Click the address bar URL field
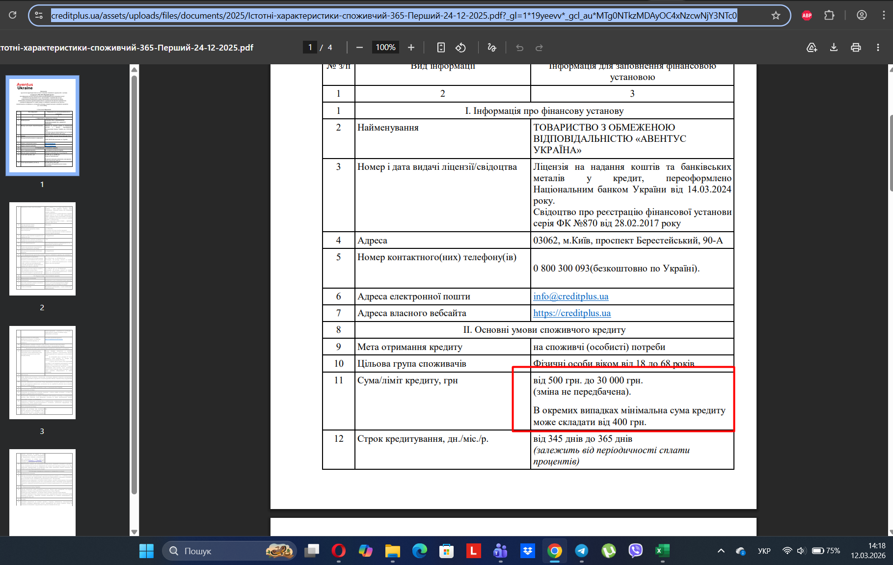893x565 pixels. click(x=394, y=16)
